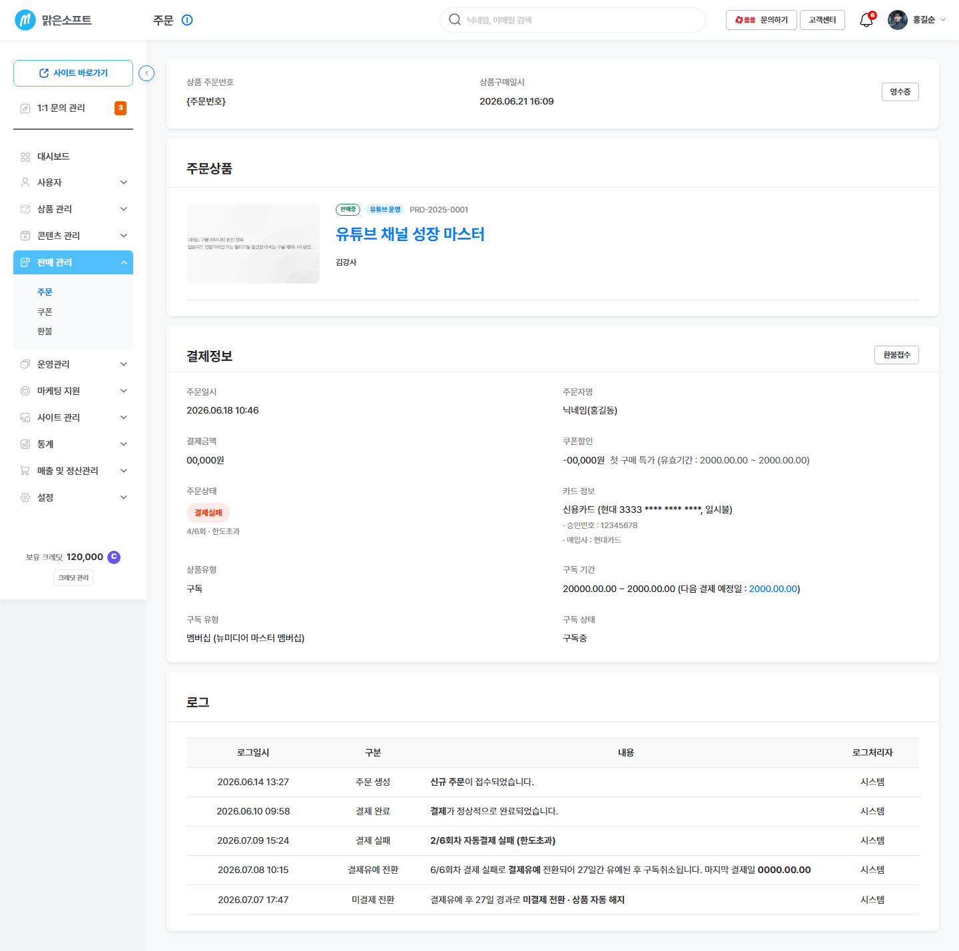This screenshot has height=951, width=959.
Task: Click the 매출 및 정산관리 cart icon
Action: (25, 471)
